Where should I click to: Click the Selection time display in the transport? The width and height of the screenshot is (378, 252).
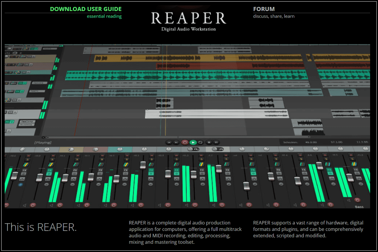point(291,142)
